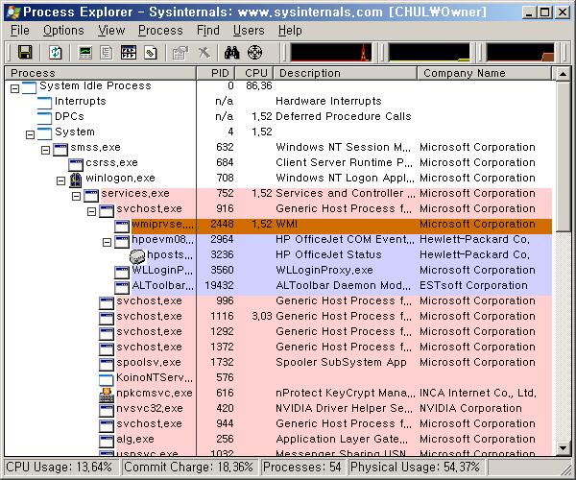The height and width of the screenshot is (480, 576).
Task: Click the vertical scrollbar thumb
Action: (564, 156)
